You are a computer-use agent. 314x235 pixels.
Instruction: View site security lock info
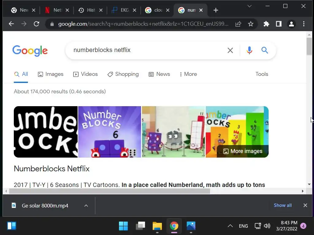(52, 24)
